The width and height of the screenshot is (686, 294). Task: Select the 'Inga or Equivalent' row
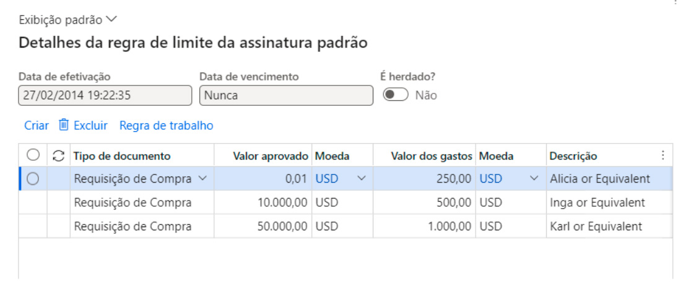(597, 202)
